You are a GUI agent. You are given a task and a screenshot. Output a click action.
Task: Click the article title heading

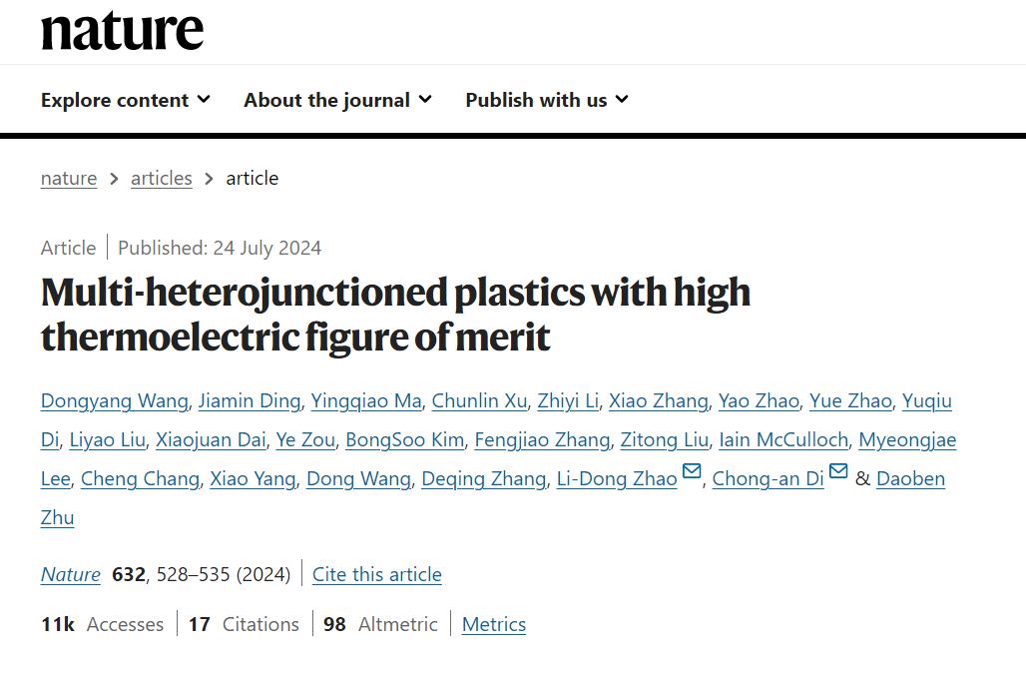coord(395,315)
